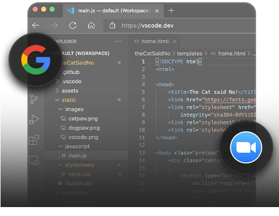The image size is (279, 216).
Task: Close the main.js browser tab
Action: [157, 11]
